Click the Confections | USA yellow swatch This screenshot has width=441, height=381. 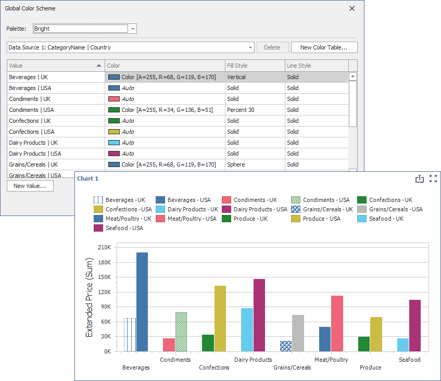click(x=114, y=132)
